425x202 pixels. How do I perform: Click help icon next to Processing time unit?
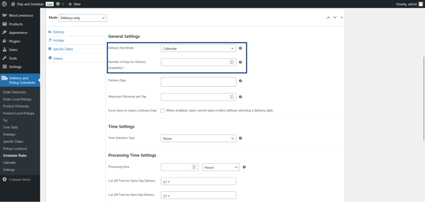[244, 167]
